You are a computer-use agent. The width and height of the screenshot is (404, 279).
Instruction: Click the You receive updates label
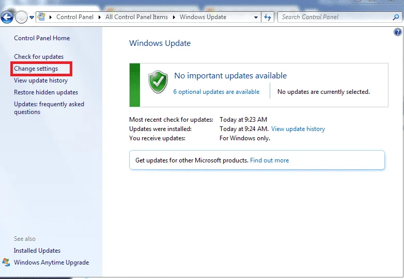coord(157,138)
